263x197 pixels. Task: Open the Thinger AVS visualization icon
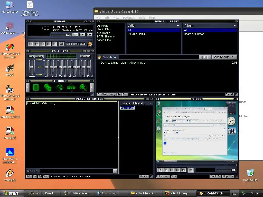(71, 87)
